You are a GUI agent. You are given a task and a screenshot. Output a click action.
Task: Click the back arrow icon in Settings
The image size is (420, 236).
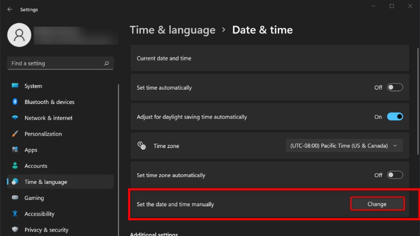[x=10, y=9]
